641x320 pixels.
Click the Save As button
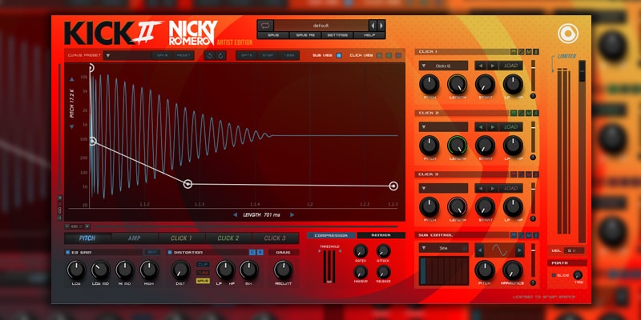tap(305, 35)
